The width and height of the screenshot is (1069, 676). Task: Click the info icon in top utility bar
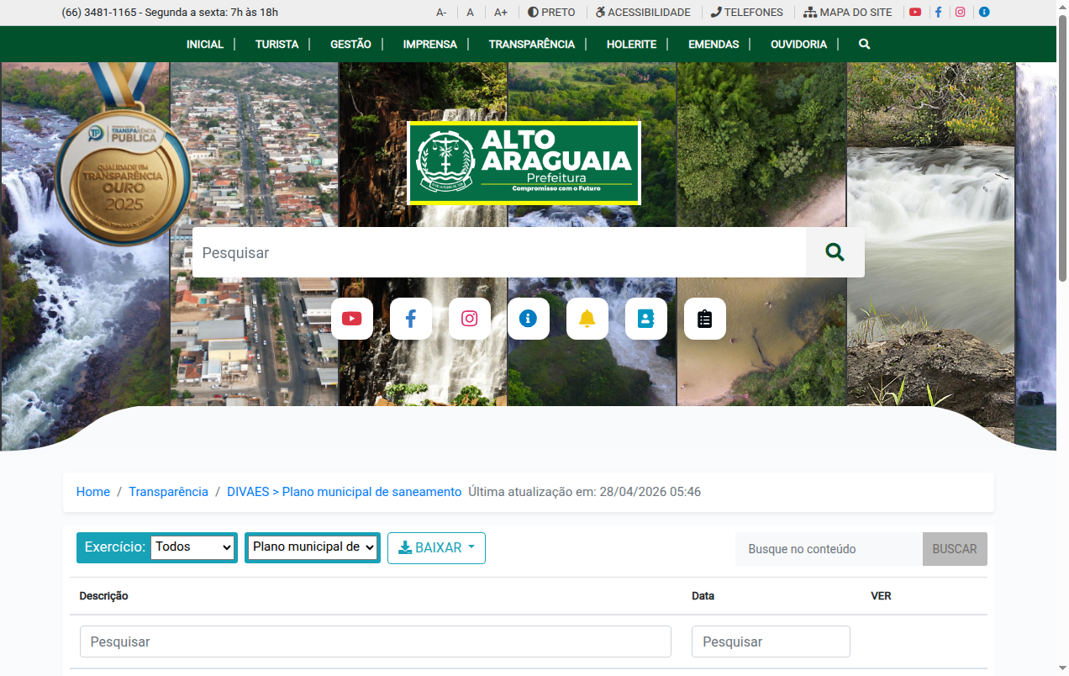[984, 13]
